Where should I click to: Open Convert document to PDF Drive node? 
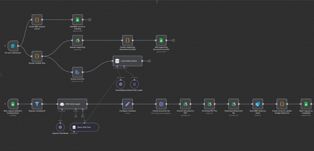[185, 104]
